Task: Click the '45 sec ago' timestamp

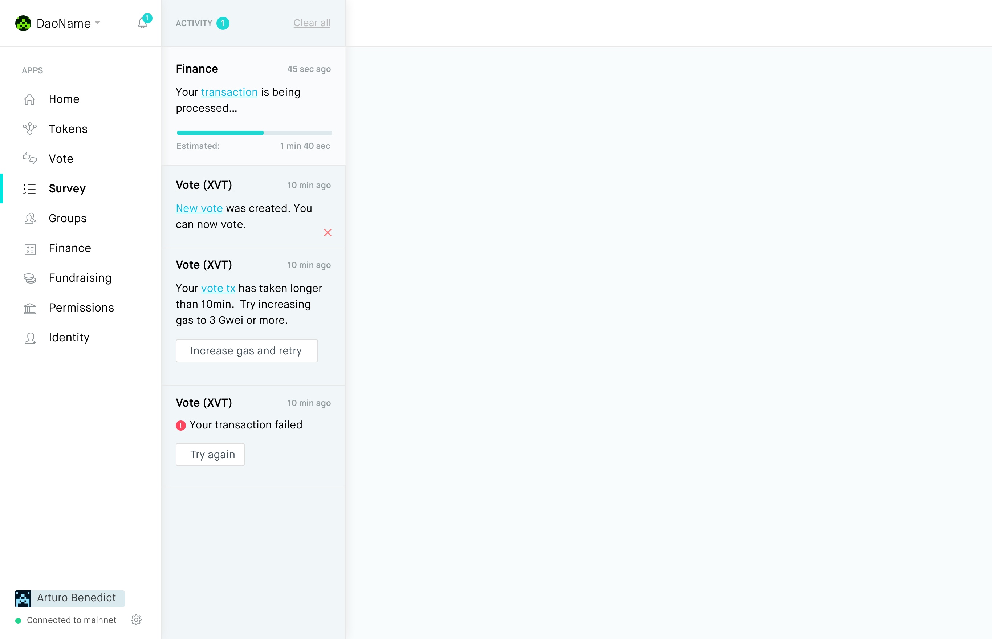Action: (309, 69)
